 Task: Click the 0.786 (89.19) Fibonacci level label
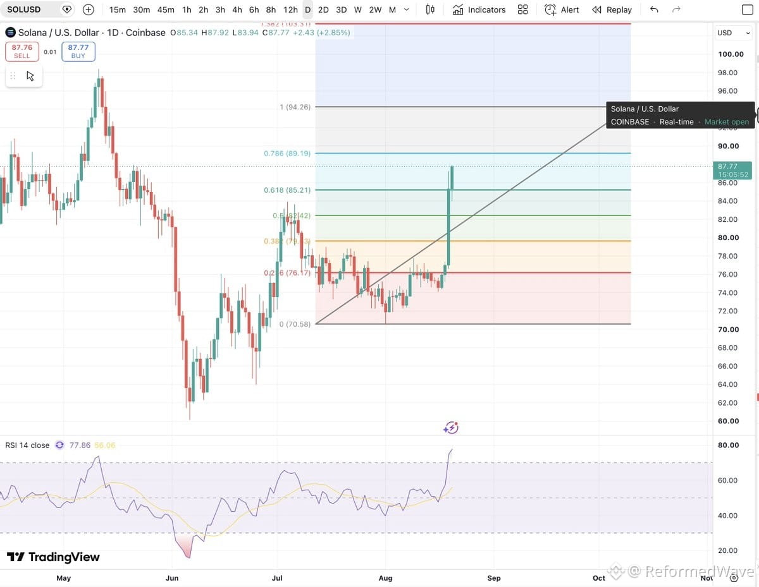click(287, 153)
